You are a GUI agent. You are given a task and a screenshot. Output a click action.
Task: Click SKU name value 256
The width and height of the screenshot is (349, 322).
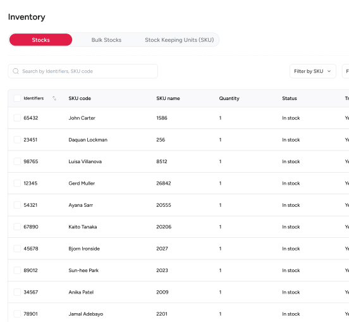(x=161, y=140)
